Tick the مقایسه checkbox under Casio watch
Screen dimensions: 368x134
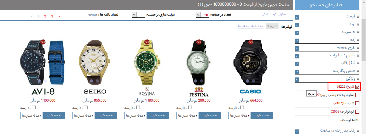242,107
